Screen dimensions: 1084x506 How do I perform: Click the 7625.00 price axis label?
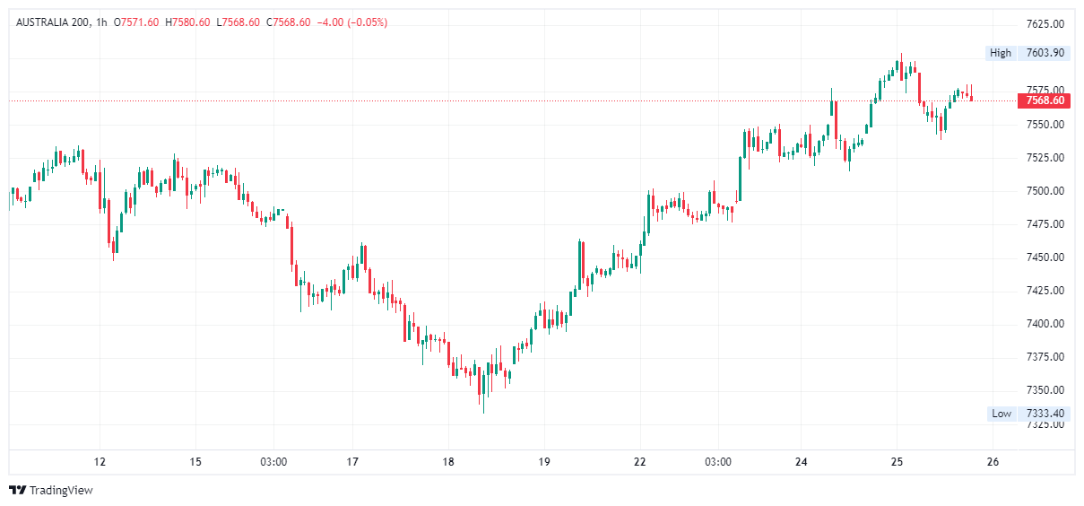(x=1045, y=23)
